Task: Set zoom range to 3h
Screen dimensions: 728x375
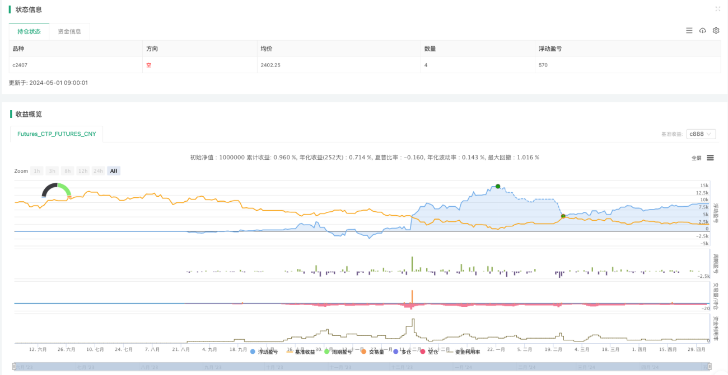Action: coord(52,171)
